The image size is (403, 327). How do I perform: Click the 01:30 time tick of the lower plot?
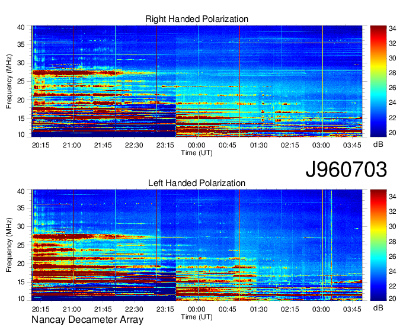pos(259,309)
